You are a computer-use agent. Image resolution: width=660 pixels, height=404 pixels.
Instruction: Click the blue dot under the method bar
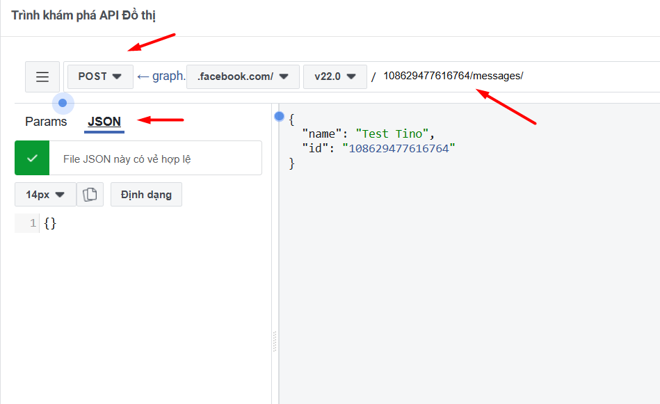point(63,103)
